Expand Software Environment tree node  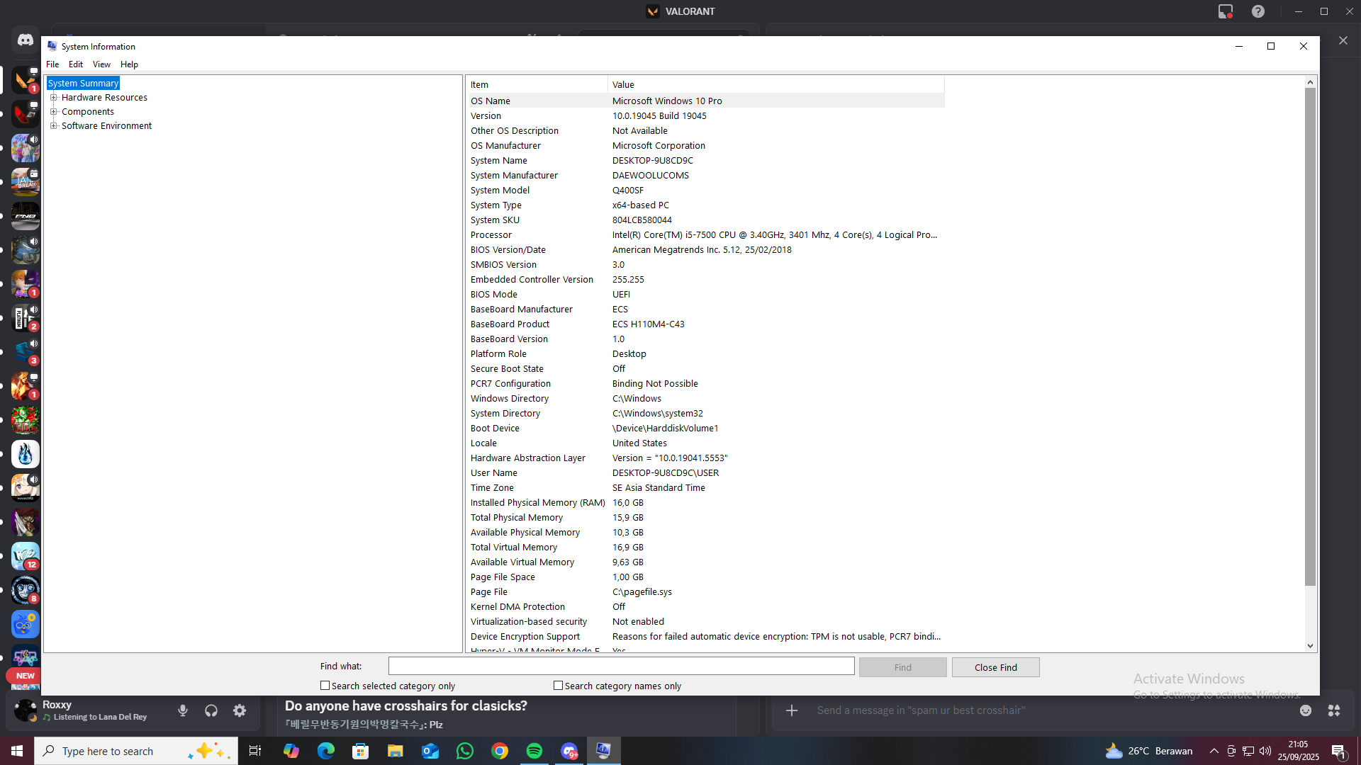(x=54, y=126)
